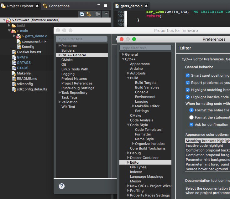Select Format the statement radio button
Screen dimensions: 230x199
[x=191, y=117]
